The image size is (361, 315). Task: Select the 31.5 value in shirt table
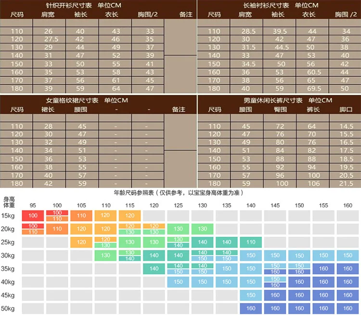click(x=249, y=47)
